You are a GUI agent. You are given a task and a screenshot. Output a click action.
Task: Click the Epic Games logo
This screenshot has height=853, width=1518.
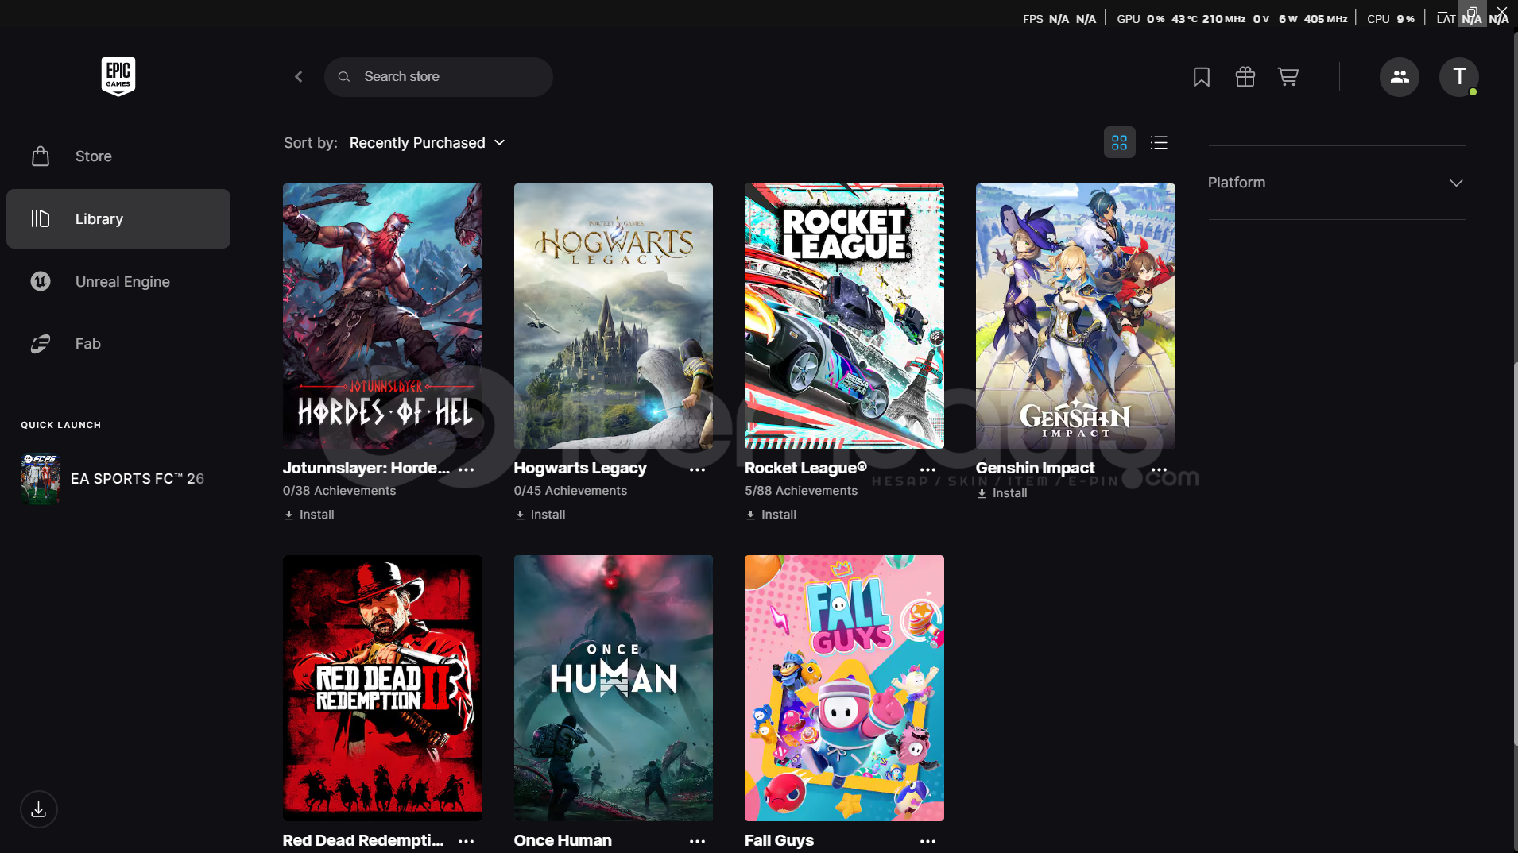[x=118, y=76]
